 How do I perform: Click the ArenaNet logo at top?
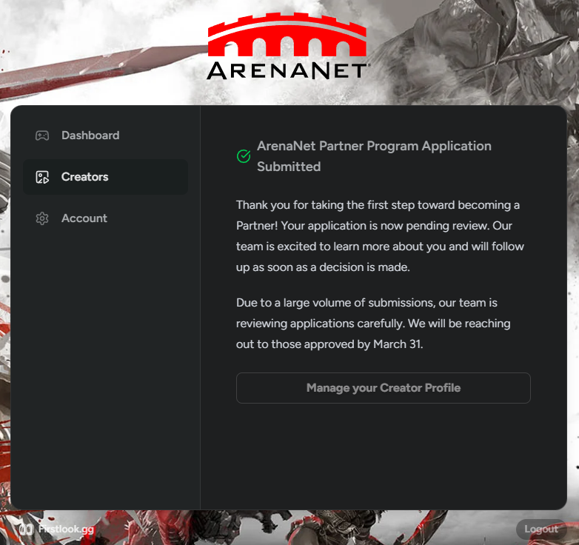(288, 47)
